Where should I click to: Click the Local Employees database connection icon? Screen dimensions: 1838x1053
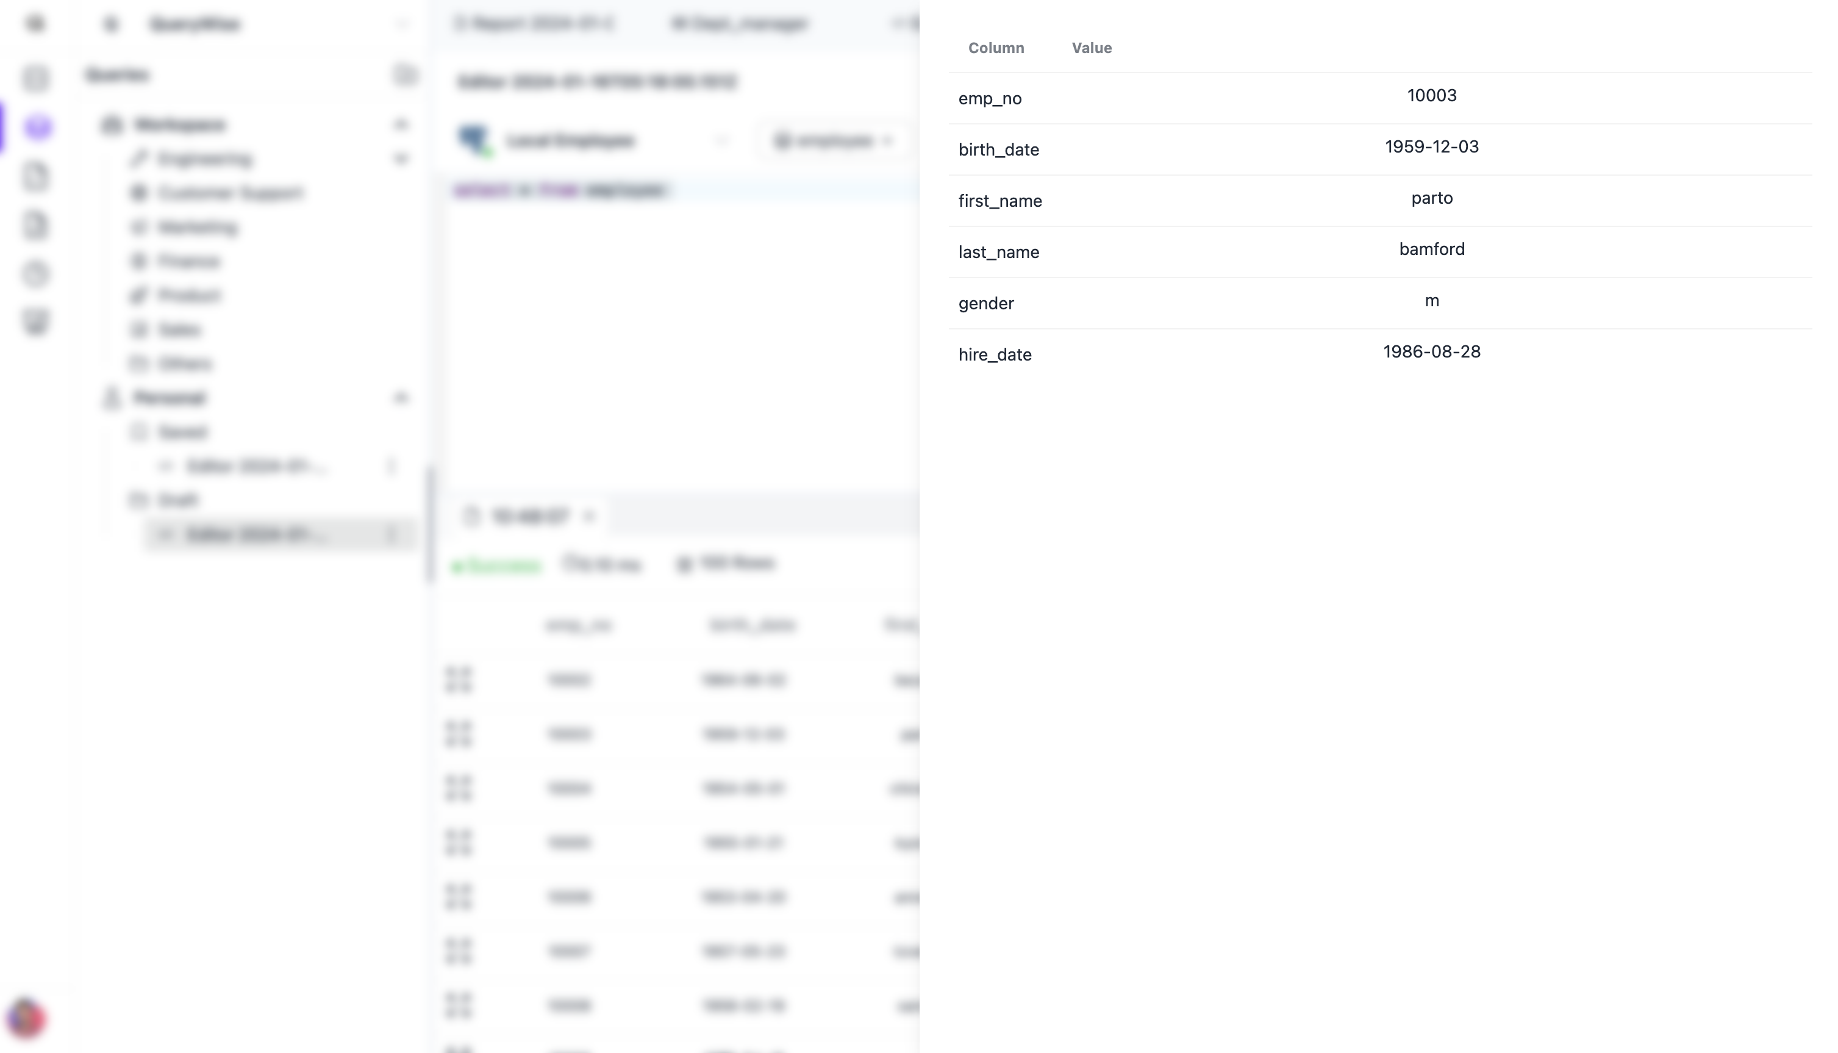(x=474, y=140)
